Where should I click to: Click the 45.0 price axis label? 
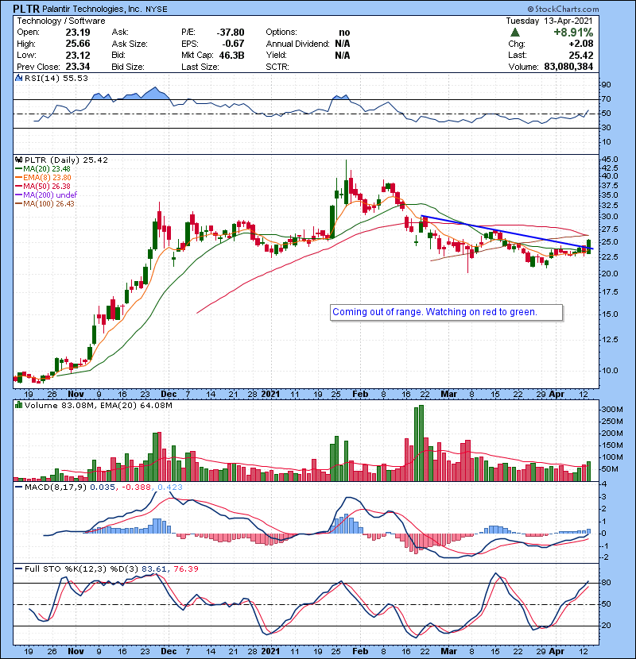610,160
